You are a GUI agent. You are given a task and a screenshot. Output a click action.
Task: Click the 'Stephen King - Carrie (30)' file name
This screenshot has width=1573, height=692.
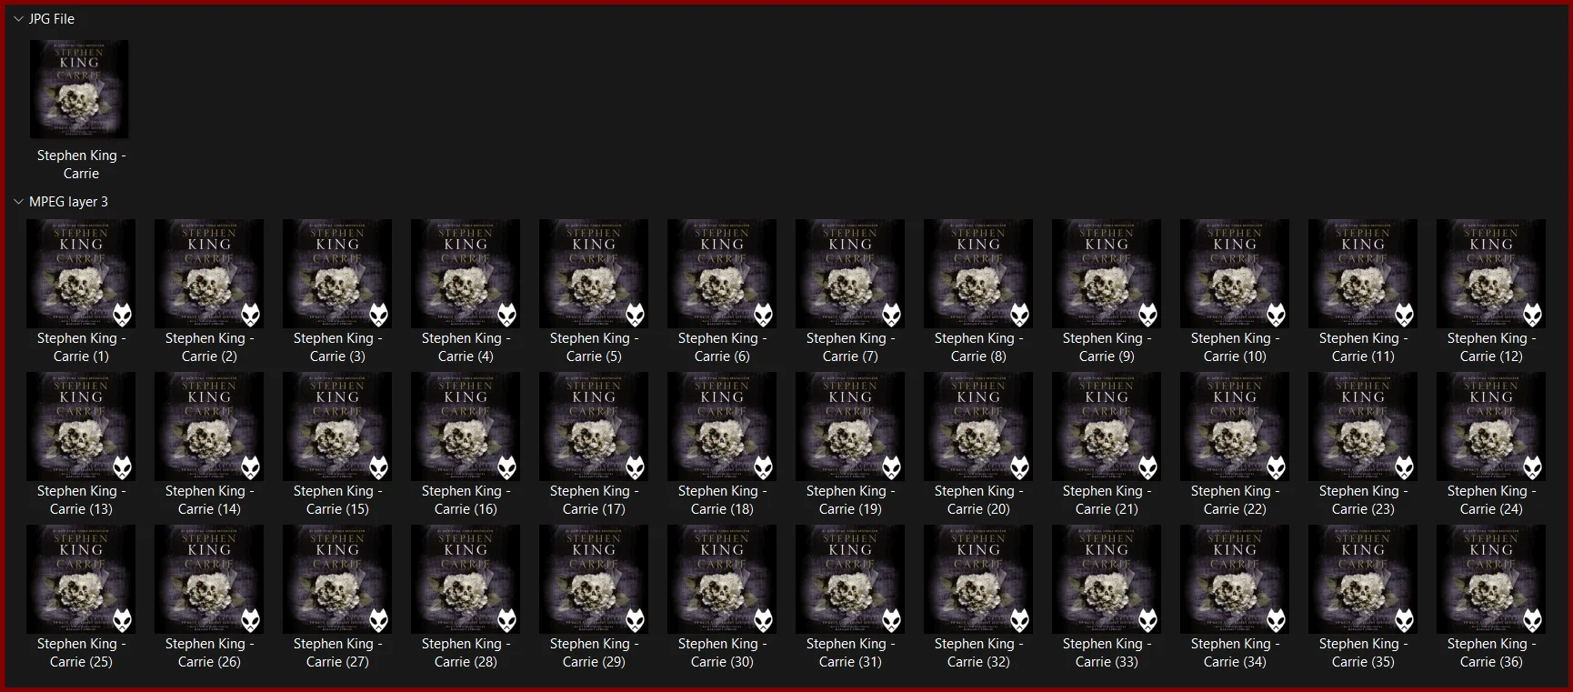722,653
